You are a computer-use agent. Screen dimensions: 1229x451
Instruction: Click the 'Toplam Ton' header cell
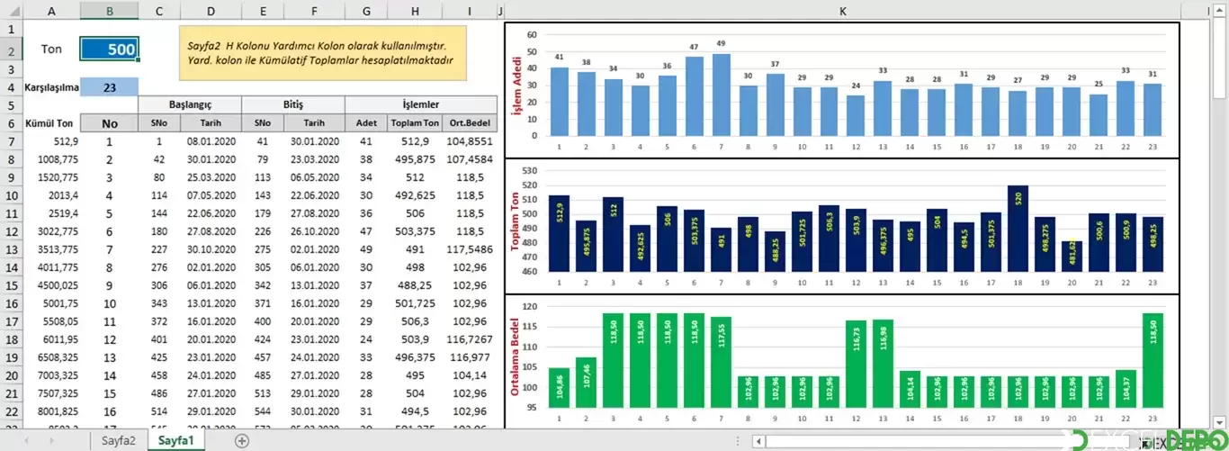(x=414, y=123)
